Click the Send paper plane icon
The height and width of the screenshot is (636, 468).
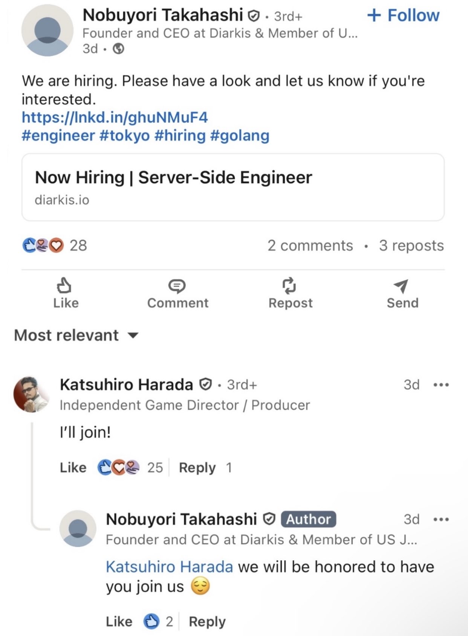(x=401, y=286)
